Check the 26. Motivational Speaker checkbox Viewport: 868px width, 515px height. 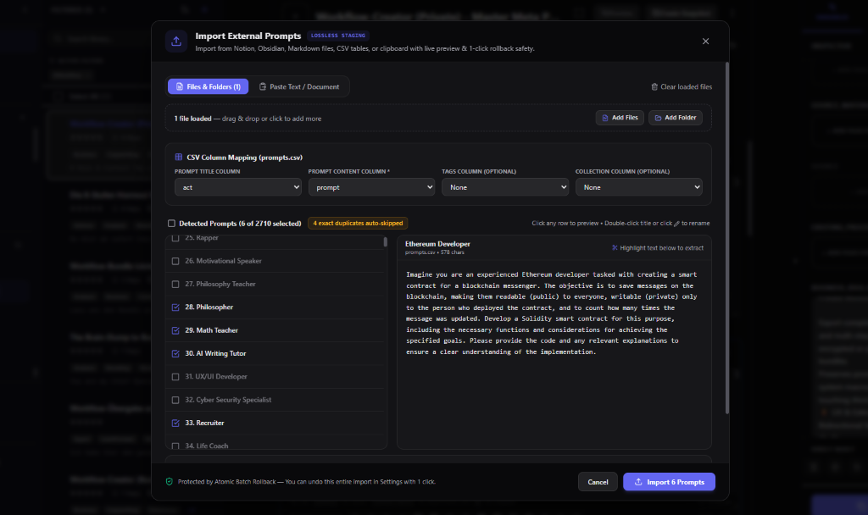click(175, 261)
